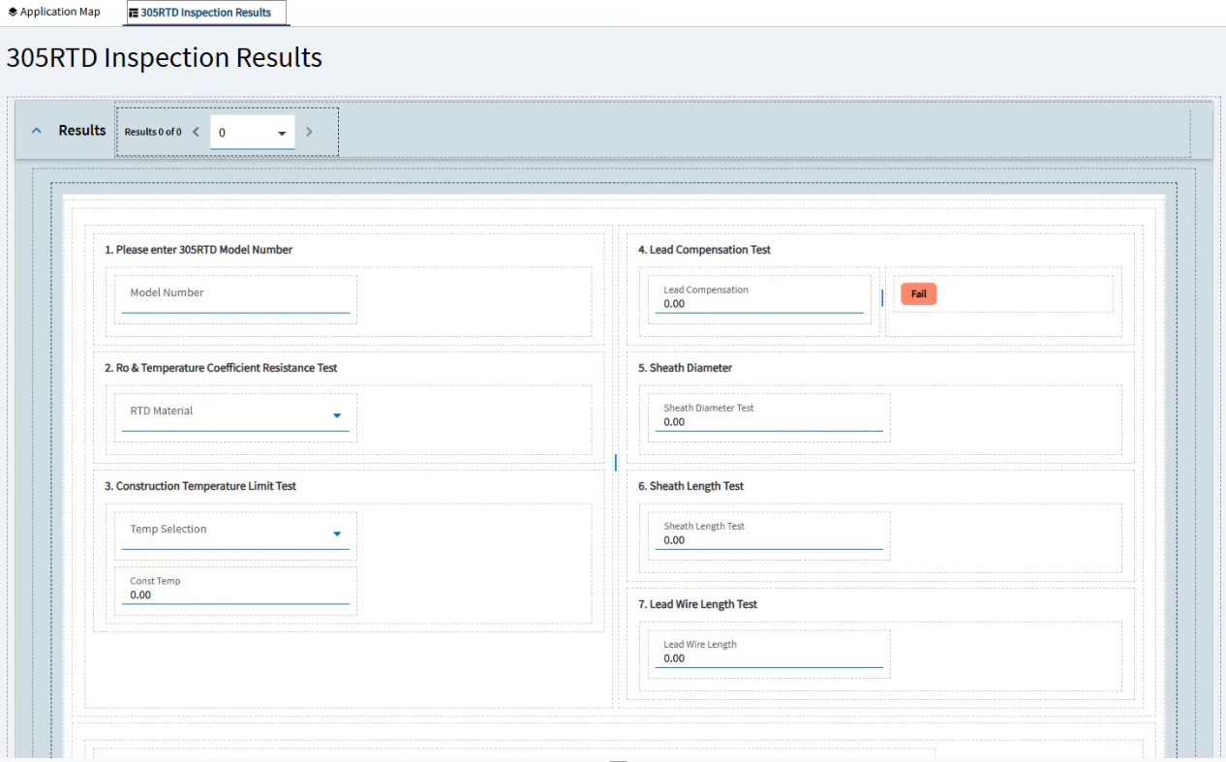This screenshot has height=762, width=1226.
Task: Go to next result arrow
Action: click(x=309, y=132)
